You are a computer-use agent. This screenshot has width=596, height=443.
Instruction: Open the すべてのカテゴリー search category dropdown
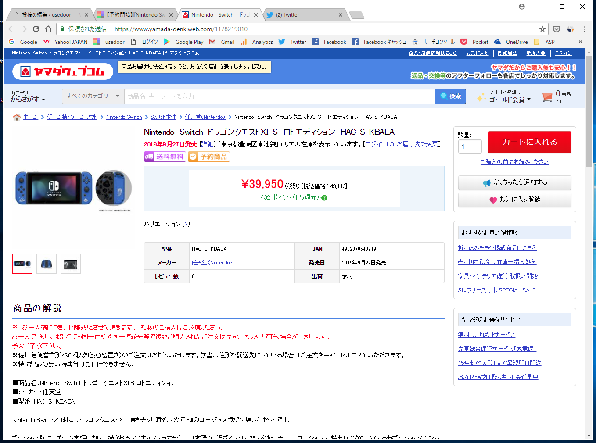pos(93,96)
